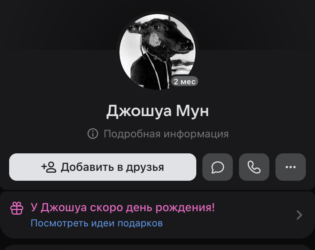Open 'Подробная информация' details

(x=158, y=134)
